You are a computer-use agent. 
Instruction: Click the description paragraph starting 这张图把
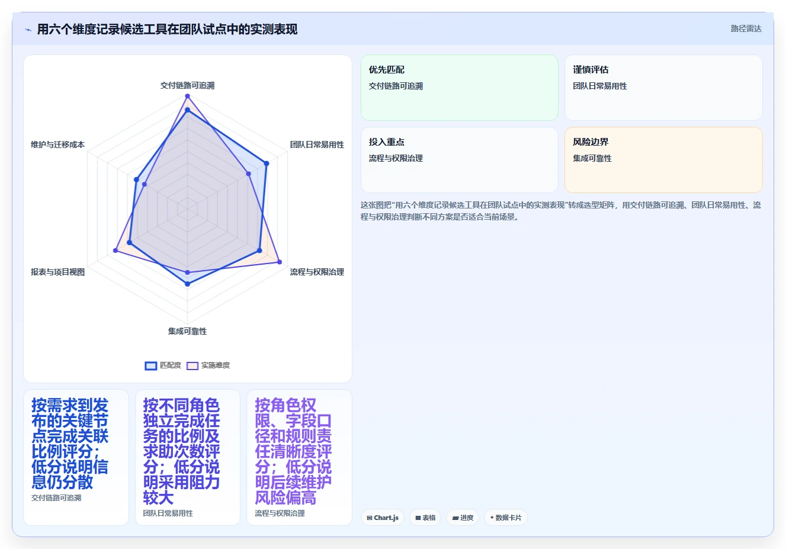(561, 211)
